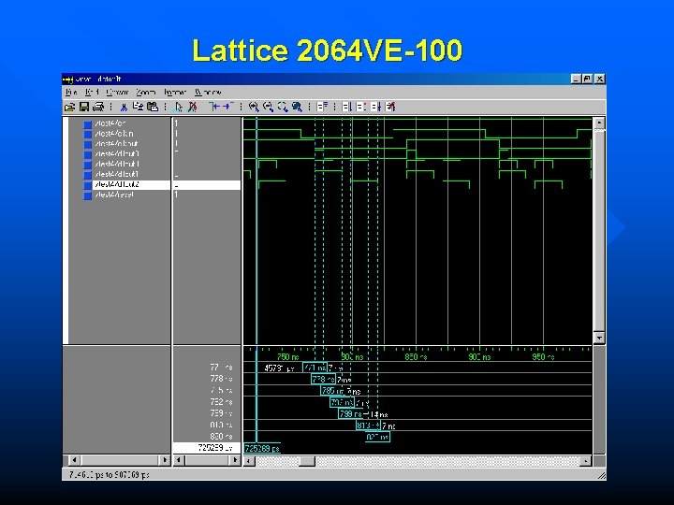This screenshot has height=505, width=674.
Task: Click the 850 ns time axis label
Action: tap(416, 357)
